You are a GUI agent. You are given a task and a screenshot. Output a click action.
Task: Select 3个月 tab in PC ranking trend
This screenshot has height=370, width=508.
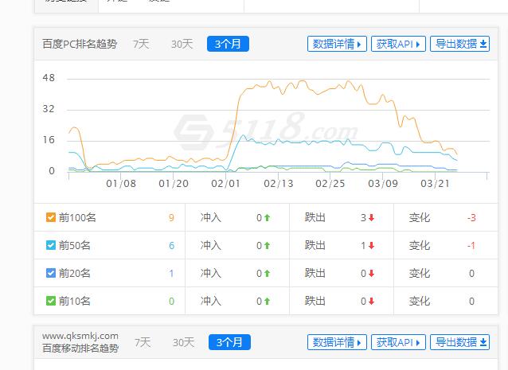228,44
